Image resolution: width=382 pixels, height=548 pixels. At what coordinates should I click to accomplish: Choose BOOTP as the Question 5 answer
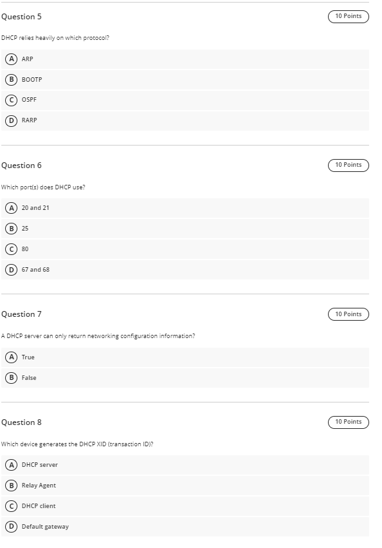click(185, 80)
